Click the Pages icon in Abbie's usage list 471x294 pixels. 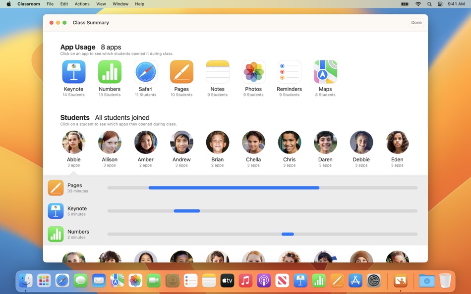point(56,188)
